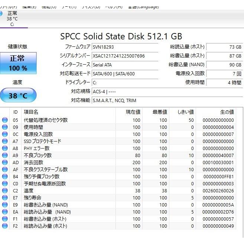244x244 pixels.
Task: Click the 正常 100 % health status button
Action: tap(18, 63)
